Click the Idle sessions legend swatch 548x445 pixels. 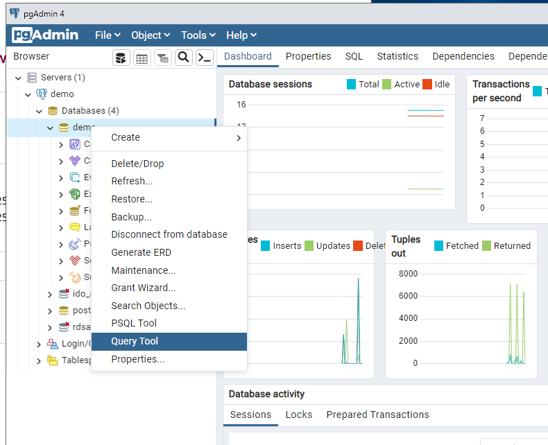tap(427, 84)
